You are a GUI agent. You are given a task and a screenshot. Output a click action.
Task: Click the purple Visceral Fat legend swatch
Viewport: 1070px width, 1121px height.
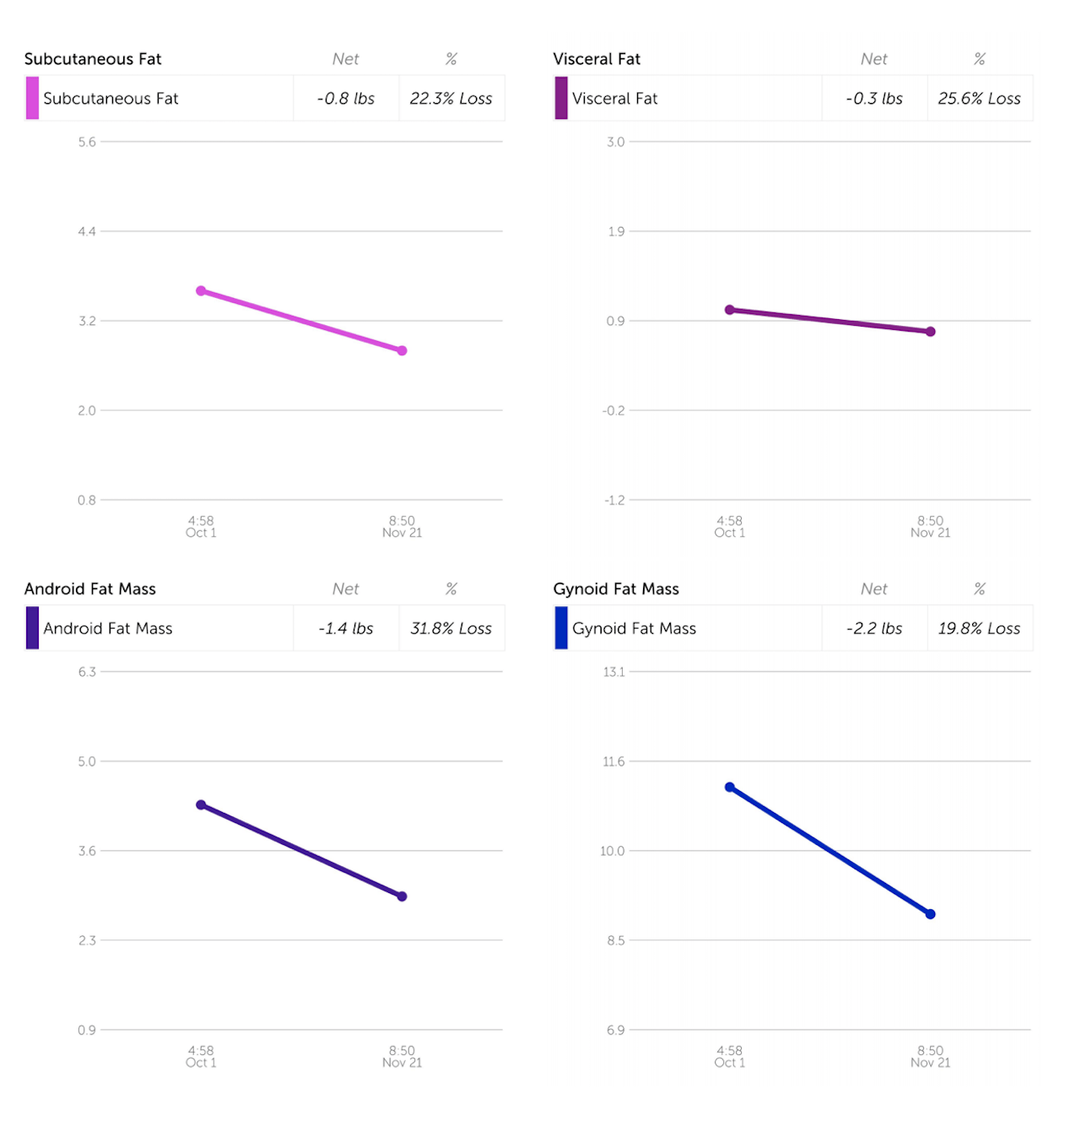tap(561, 98)
